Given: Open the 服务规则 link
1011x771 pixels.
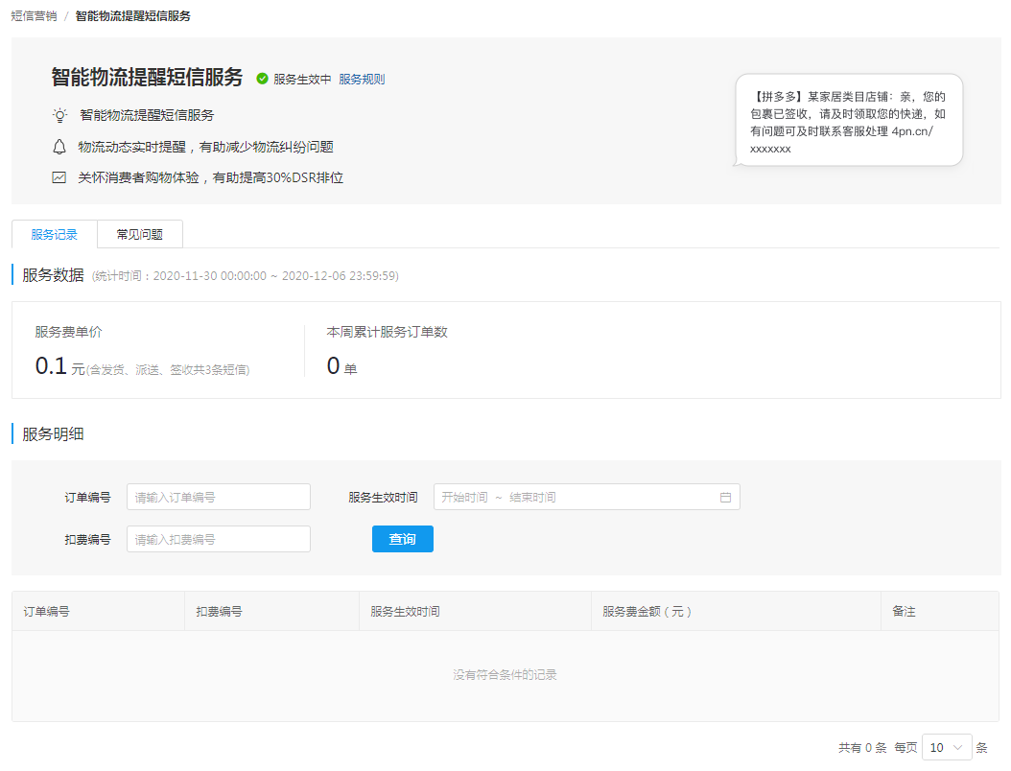Looking at the screenshot, I should [362, 80].
